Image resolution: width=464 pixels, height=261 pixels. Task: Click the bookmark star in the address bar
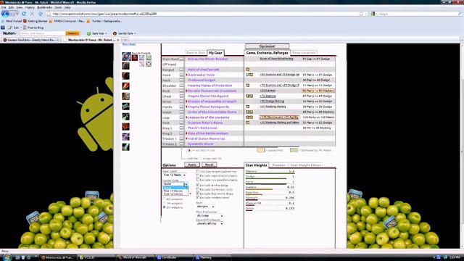pyautogui.click(x=361, y=14)
